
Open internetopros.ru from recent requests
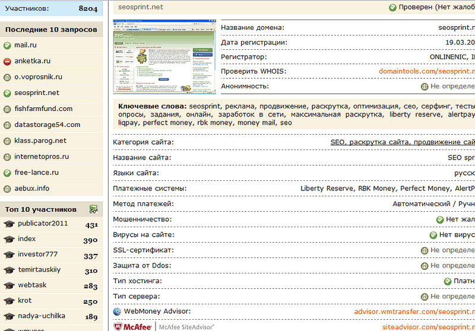[42, 157]
